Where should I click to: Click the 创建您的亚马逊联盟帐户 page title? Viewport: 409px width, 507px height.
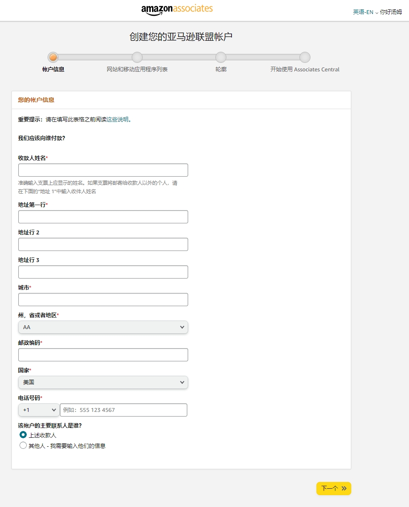point(181,37)
